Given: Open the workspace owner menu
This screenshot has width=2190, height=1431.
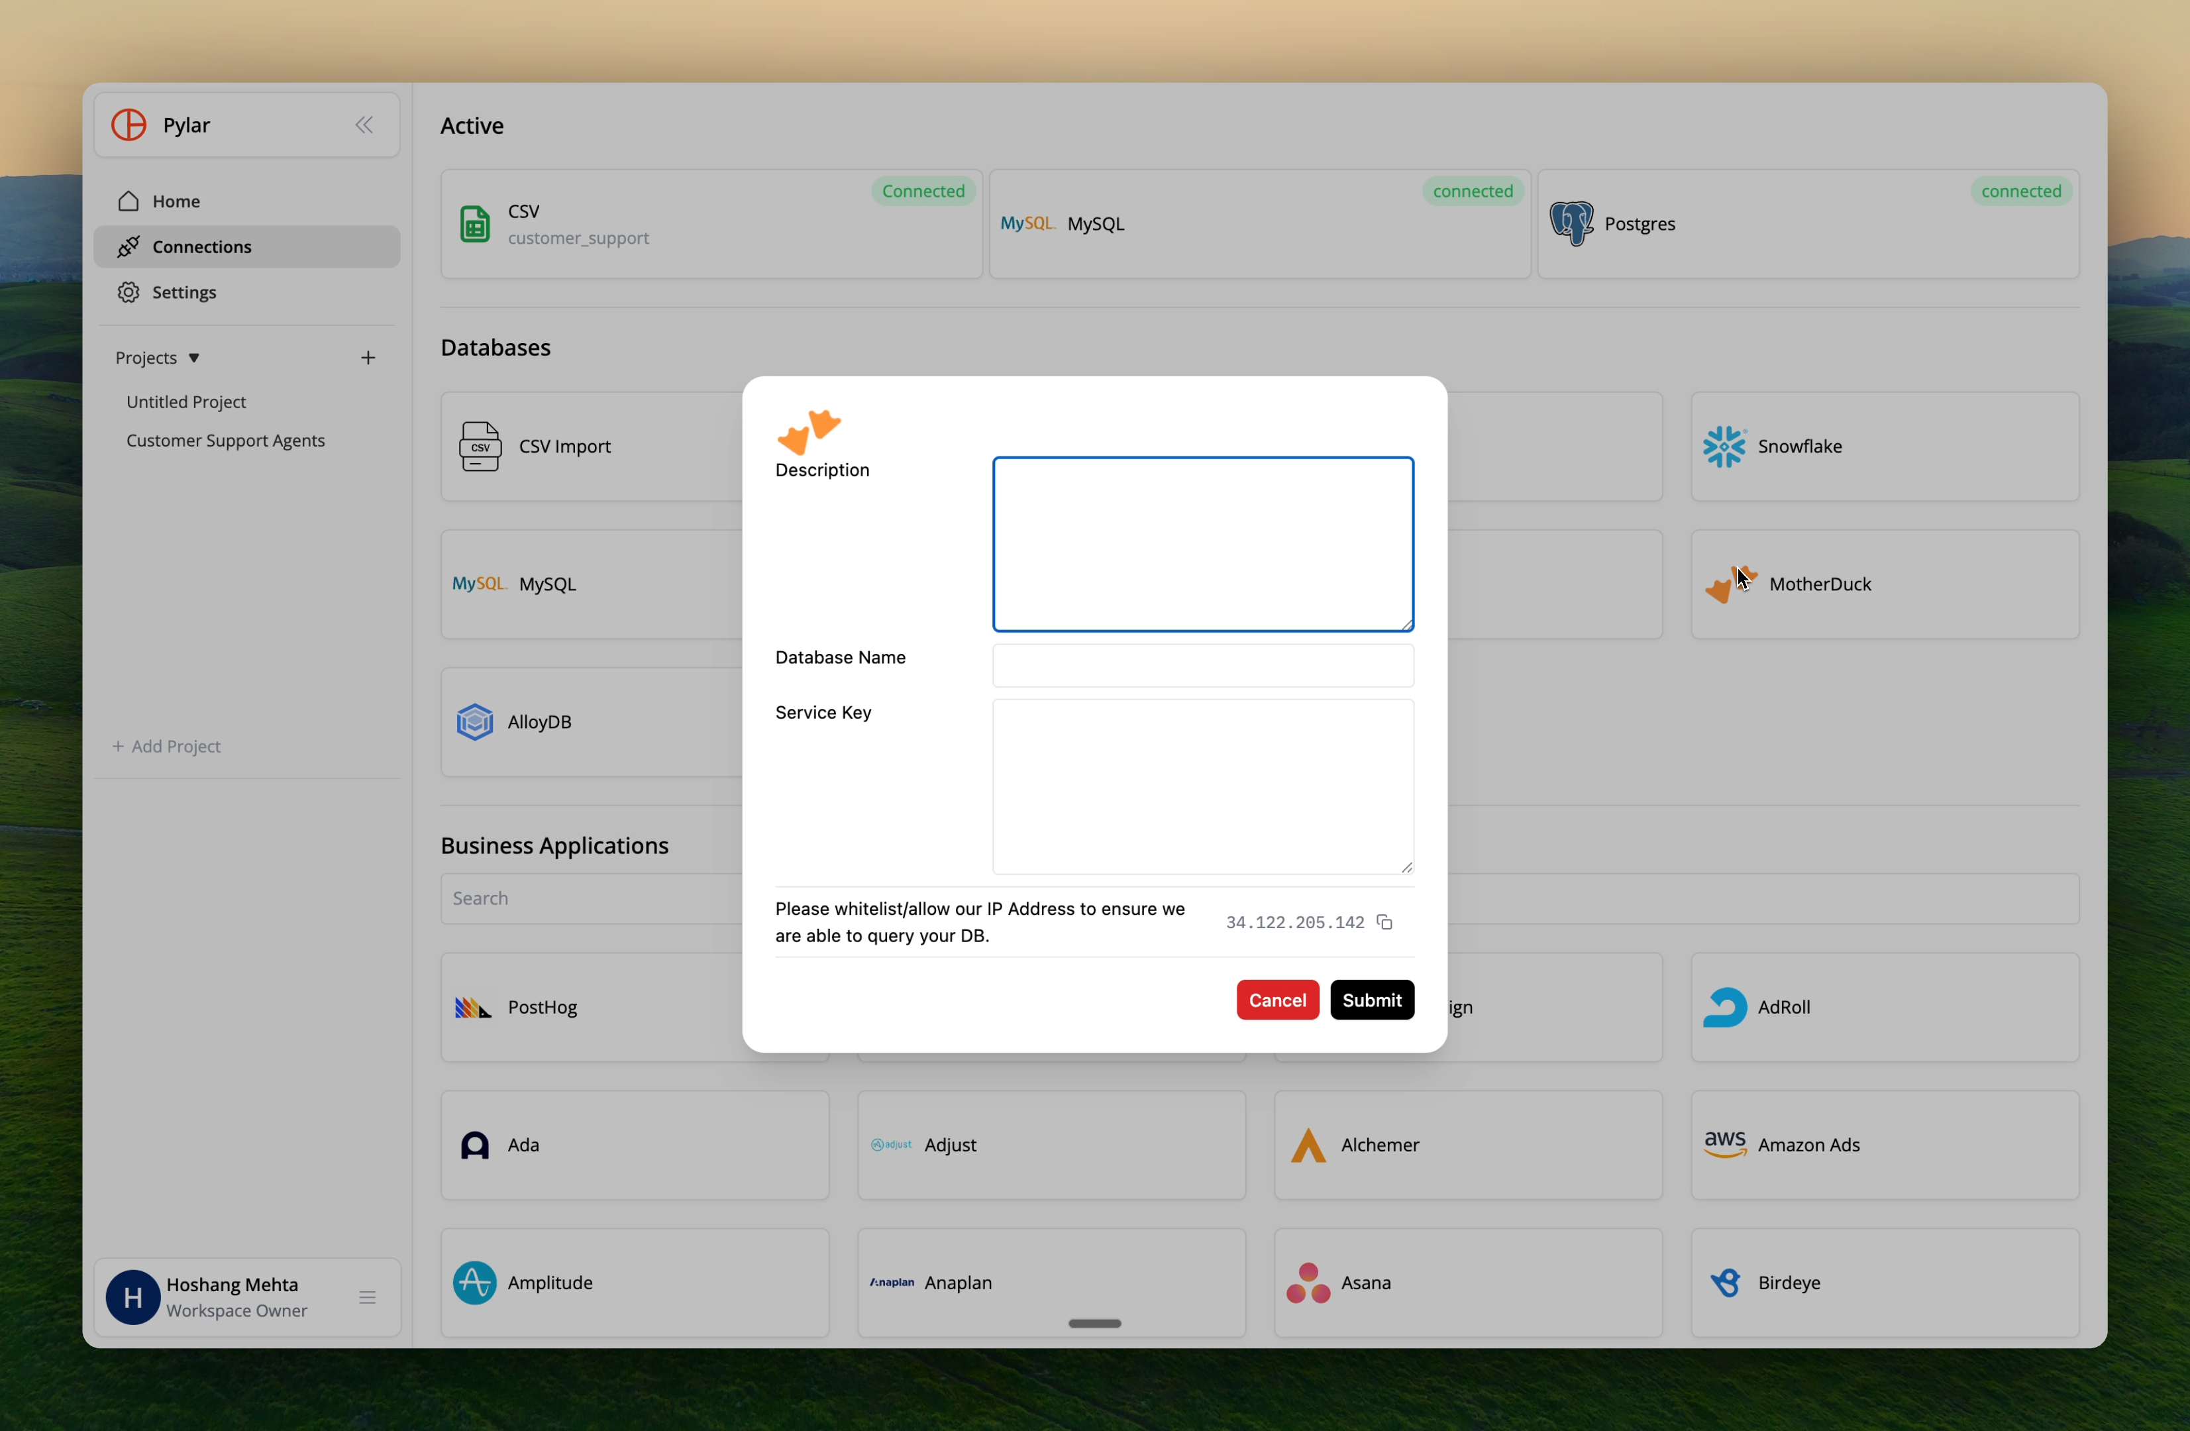Looking at the screenshot, I should [368, 1297].
